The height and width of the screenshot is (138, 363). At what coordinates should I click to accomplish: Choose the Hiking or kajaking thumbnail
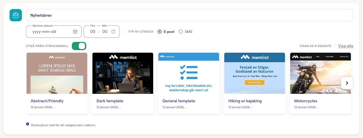point(255,73)
